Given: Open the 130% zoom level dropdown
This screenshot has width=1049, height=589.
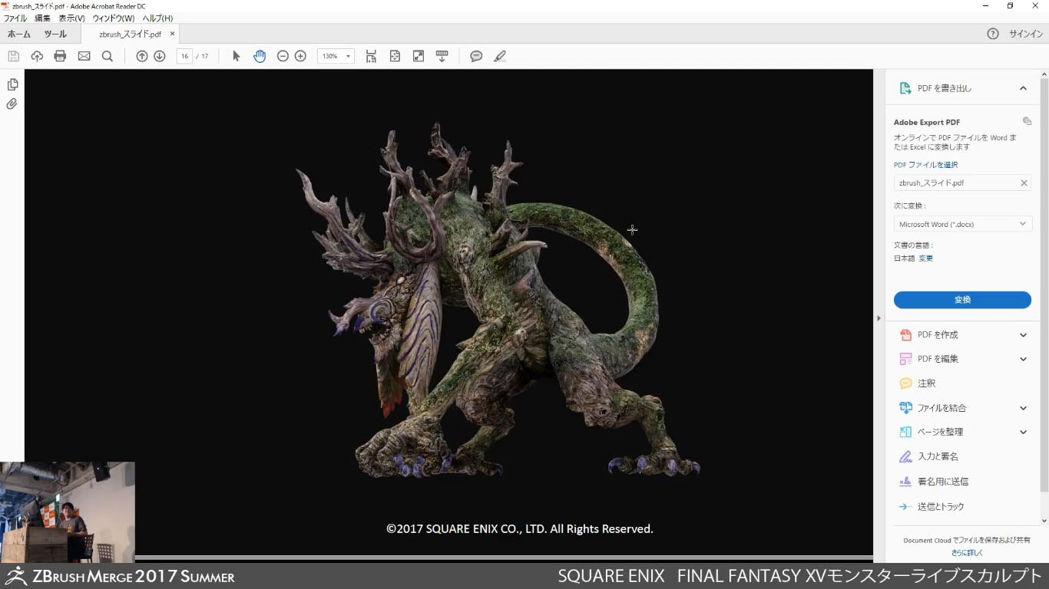Looking at the screenshot, I should (336, 56).
